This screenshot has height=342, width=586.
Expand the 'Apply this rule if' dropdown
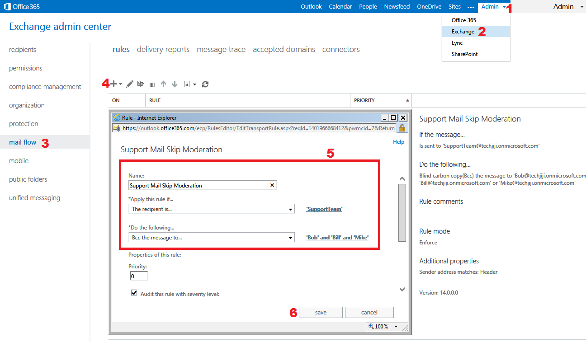point(291,209)
